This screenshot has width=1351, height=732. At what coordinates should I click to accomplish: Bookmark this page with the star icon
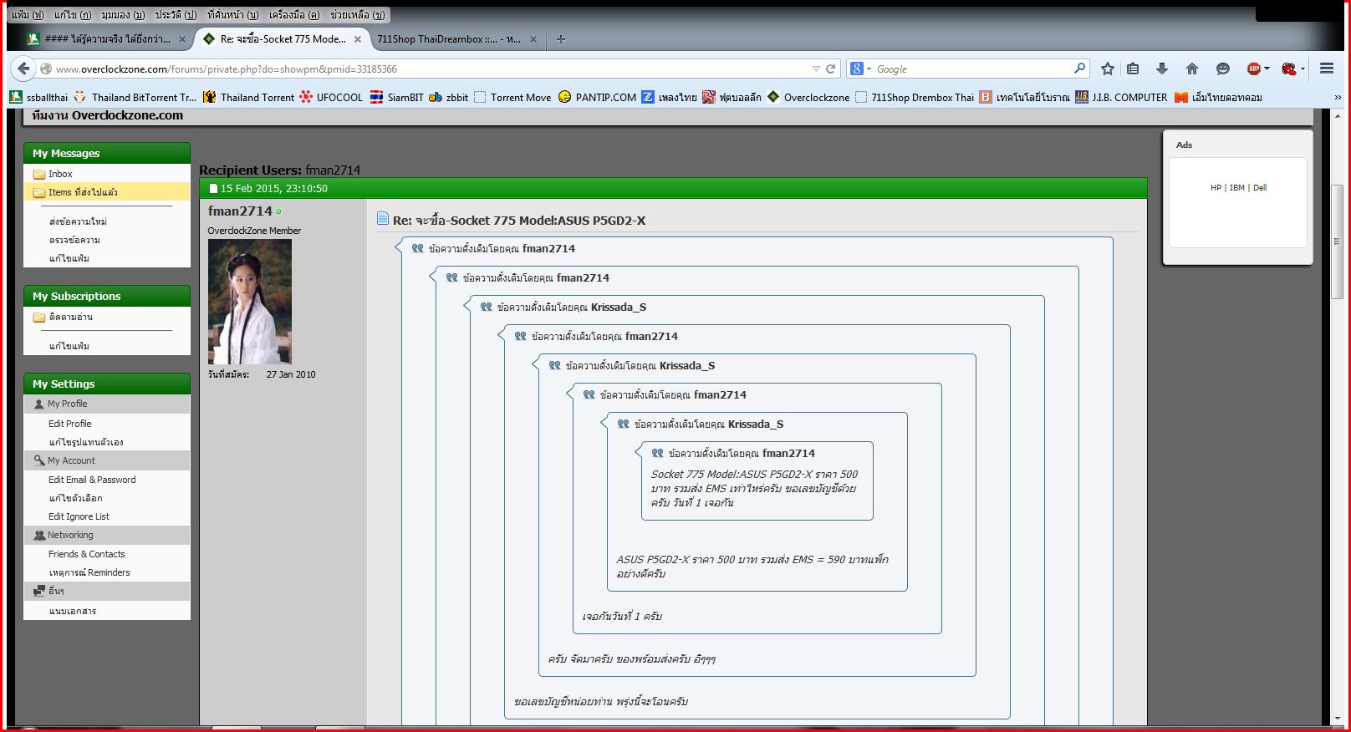tap(1108, 69)
